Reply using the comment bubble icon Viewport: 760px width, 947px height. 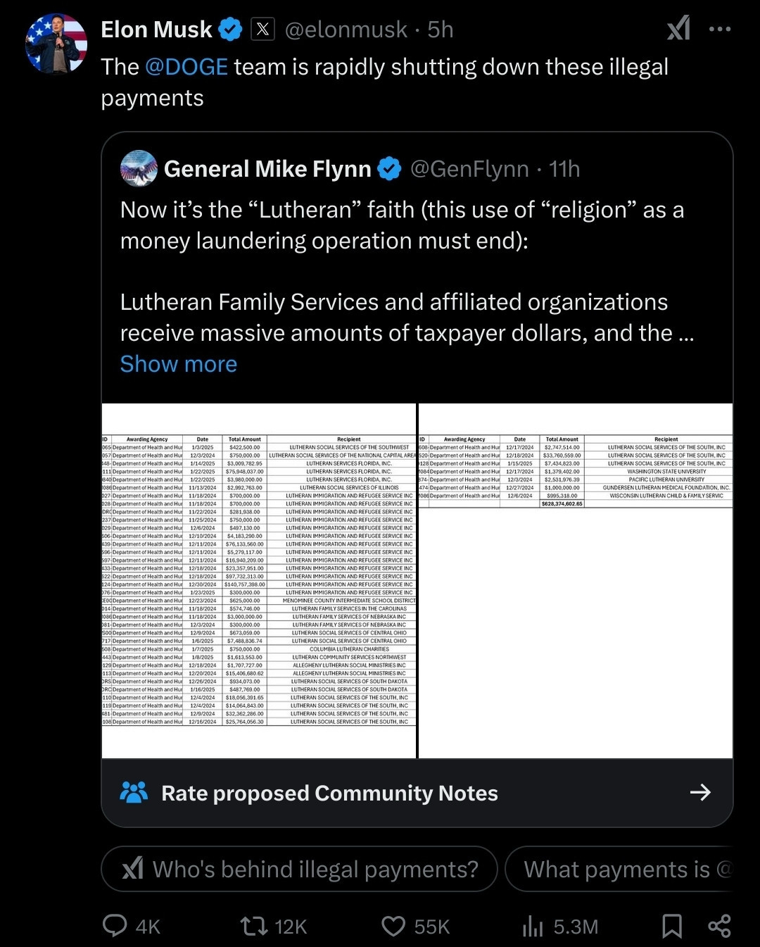coord(115,926)
